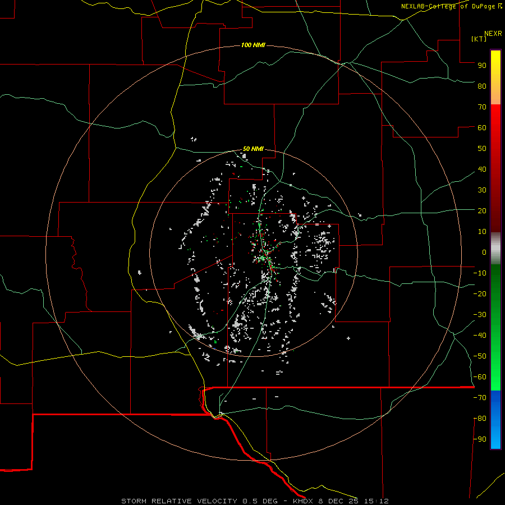Select the 30 value on velocity scale
This screenshot has height=505, width=505.
(482, 190)
